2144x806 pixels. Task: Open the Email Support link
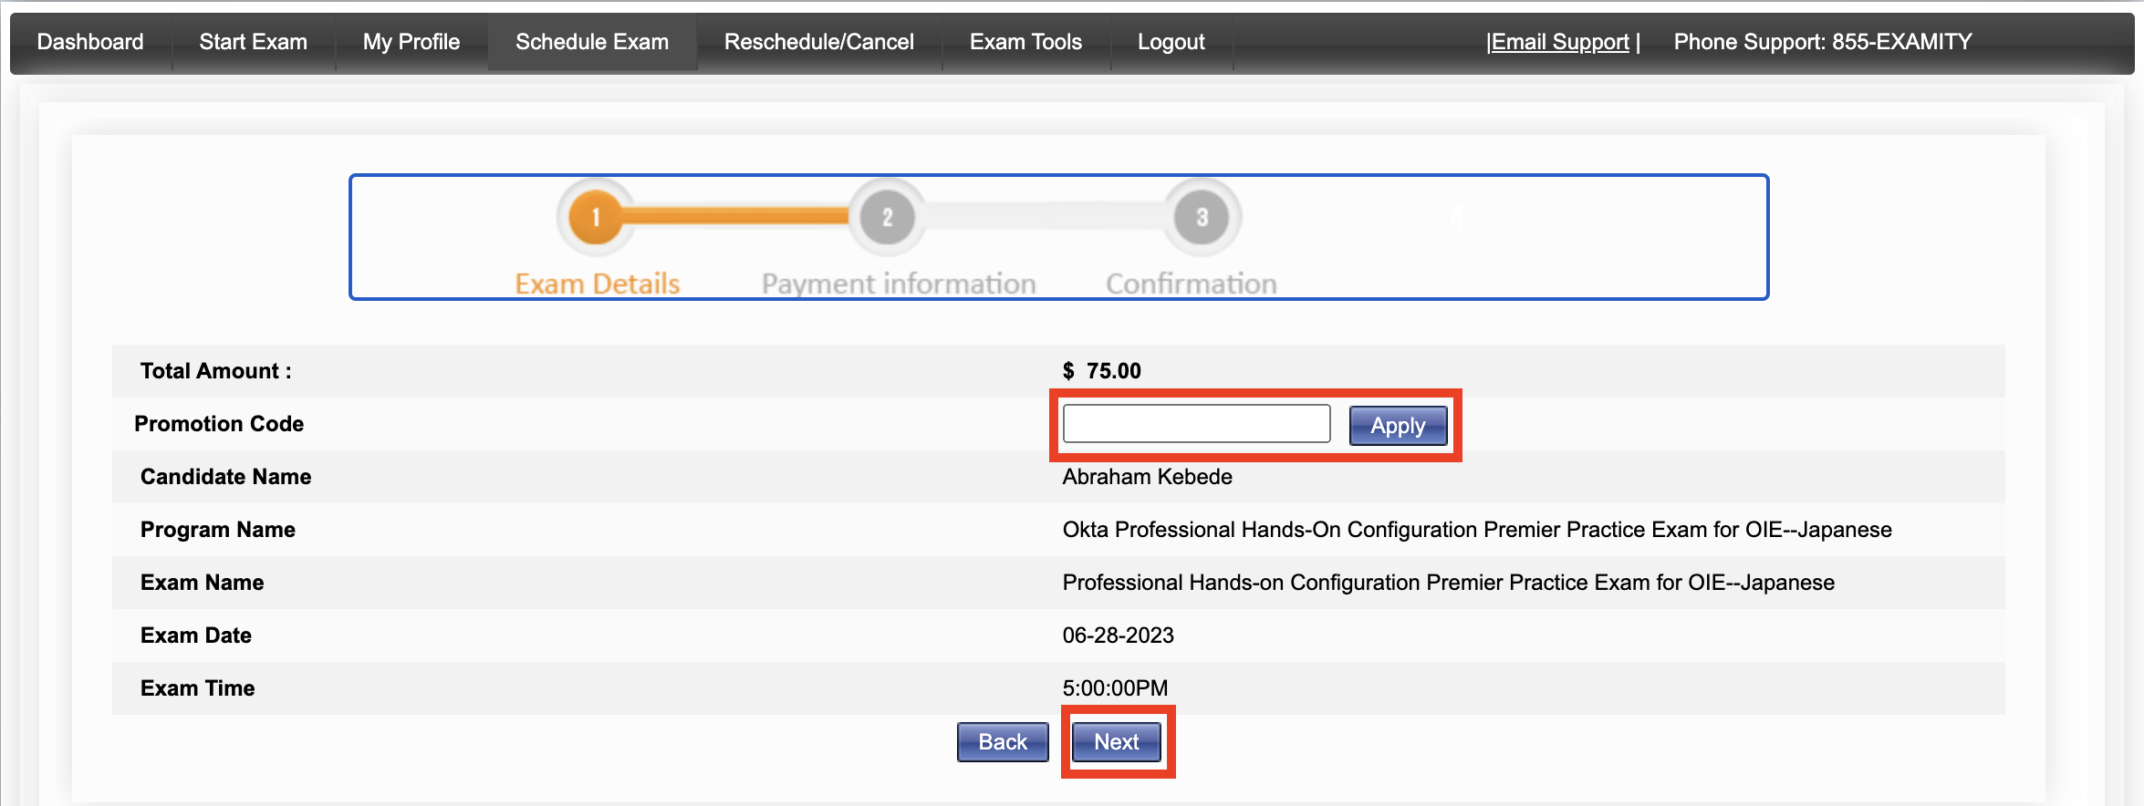pos(1560,42)
